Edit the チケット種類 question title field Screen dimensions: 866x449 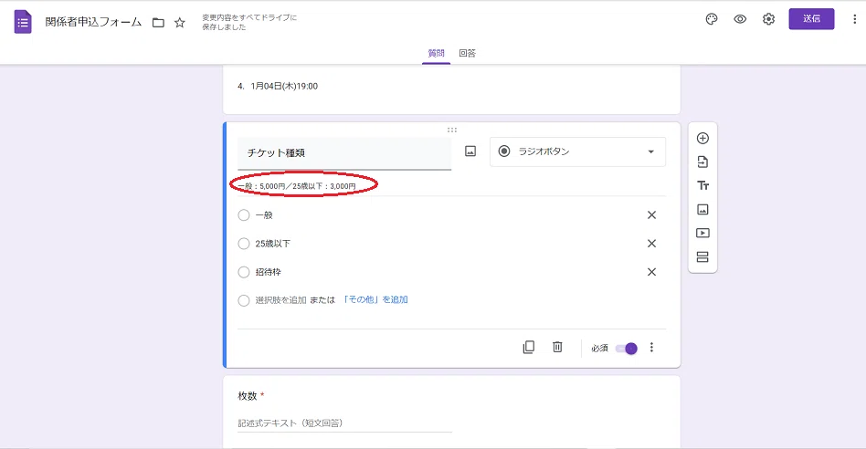pos(344,152)
